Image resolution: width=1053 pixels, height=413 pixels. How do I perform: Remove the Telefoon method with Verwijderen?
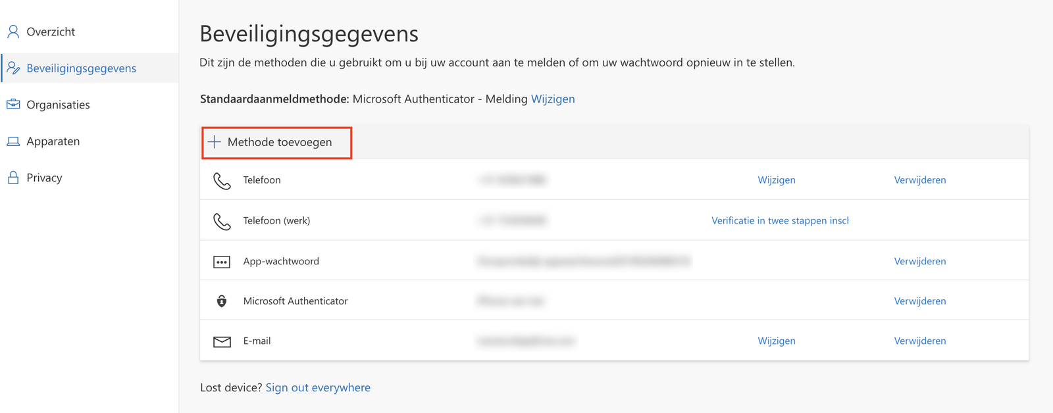(919, 180)
